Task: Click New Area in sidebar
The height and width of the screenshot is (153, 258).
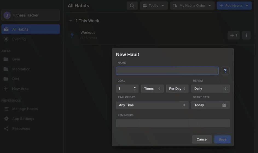Action: [31, 89]
